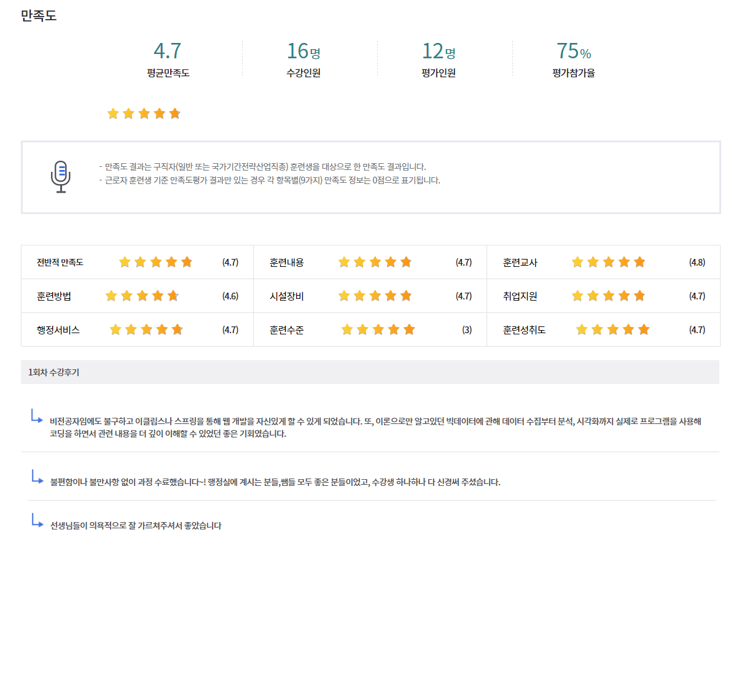This screenshot has height=681, width=739.
Task: Click the 훈련방법 star rating
Action: 142,296
